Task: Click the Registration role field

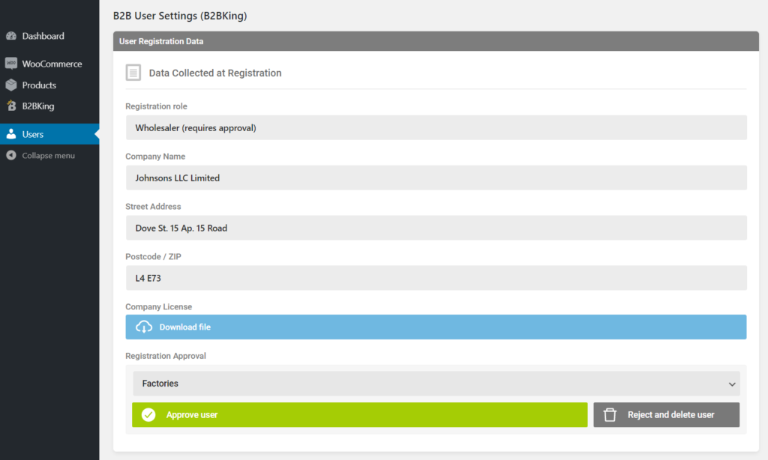Action: [x=436, y=127]
